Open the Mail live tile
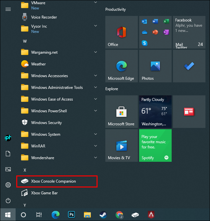The image size is (210, 221). [189, 32]
